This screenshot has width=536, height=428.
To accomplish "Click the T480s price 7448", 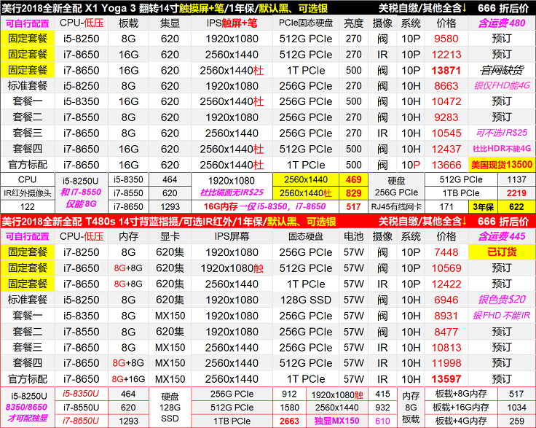I will point(446,252).
